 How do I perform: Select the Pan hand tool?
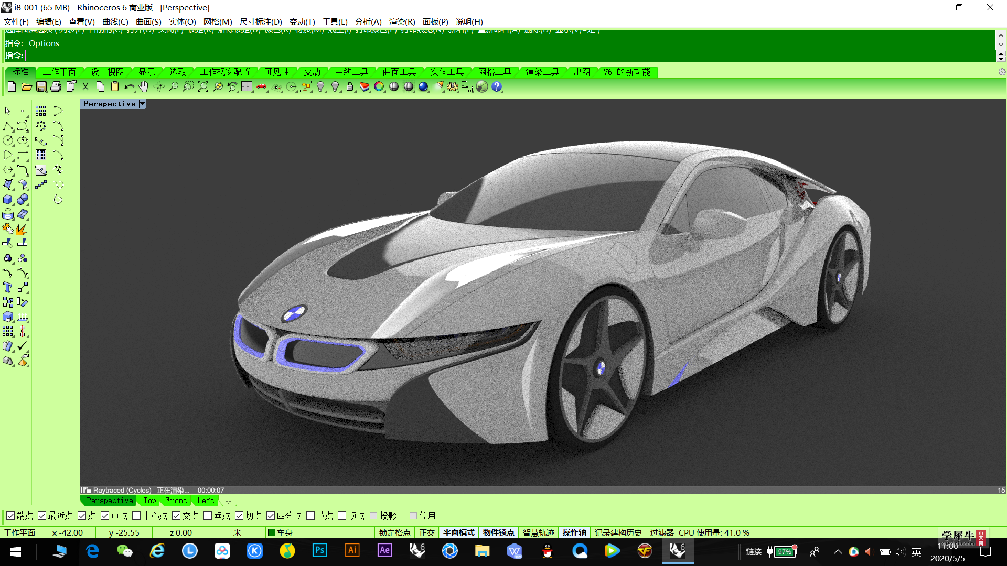tap(144, 86)
